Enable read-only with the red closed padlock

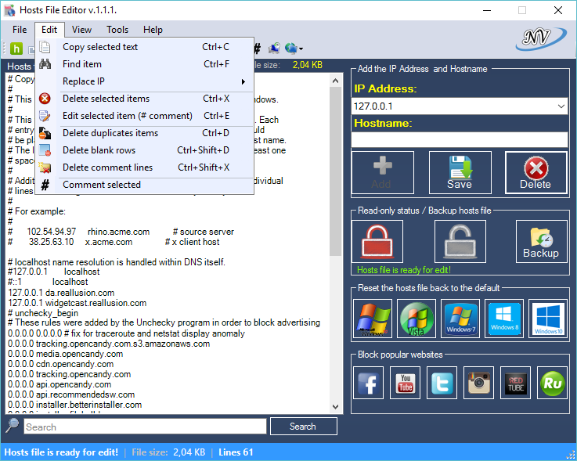pos(377,241)
